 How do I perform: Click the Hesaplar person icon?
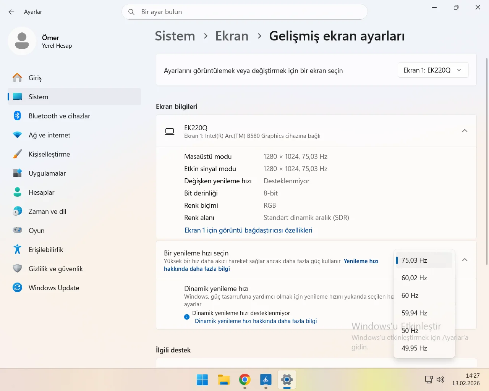pos(17,192)
